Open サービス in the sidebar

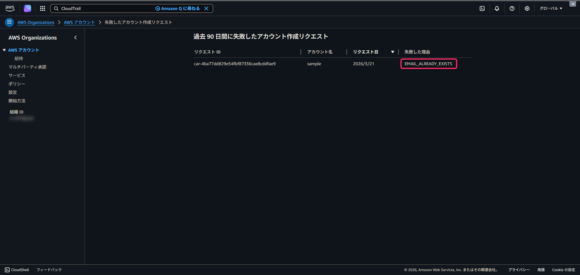17,75
